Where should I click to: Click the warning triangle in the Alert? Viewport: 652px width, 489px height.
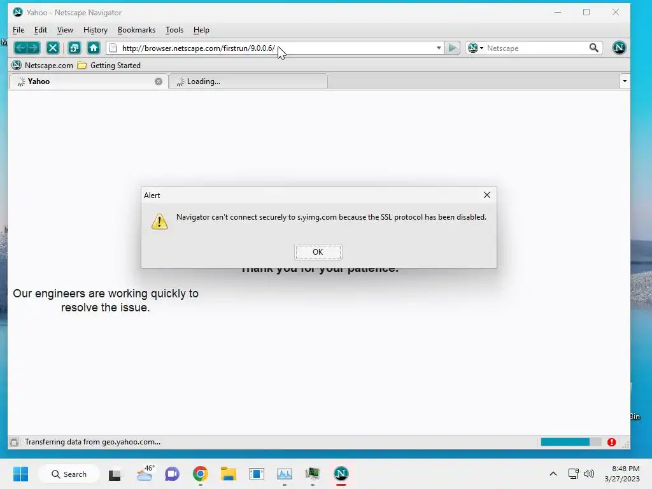[x=160, y=222]
